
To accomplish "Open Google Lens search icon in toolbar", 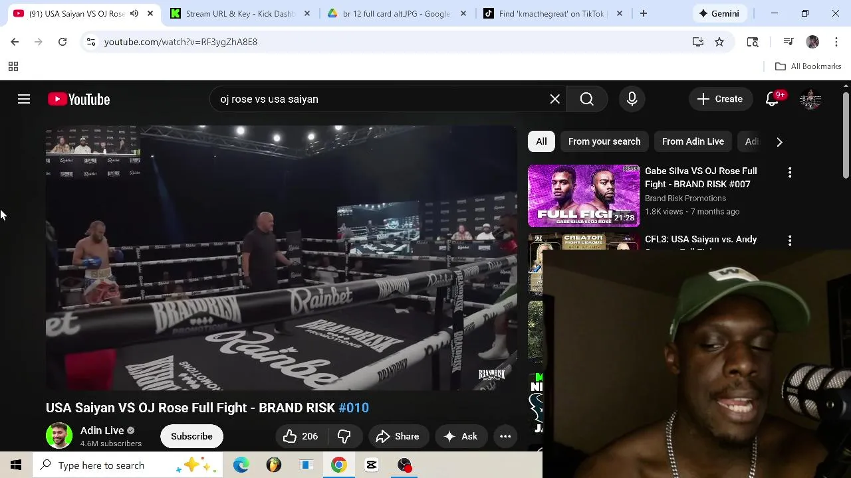I will pos(753,42).
